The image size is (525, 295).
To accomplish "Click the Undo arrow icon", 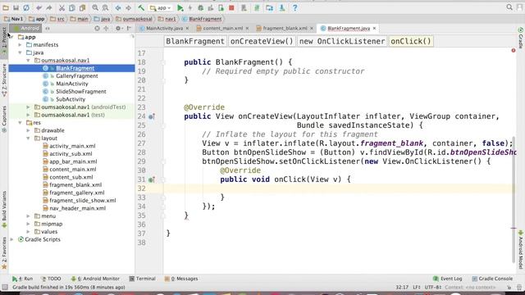I will (x=39, y=7).
